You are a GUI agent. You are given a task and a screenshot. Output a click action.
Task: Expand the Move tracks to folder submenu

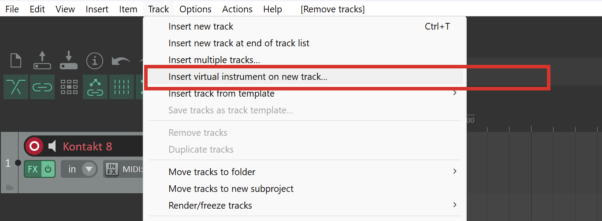click(x=455, y=172)
